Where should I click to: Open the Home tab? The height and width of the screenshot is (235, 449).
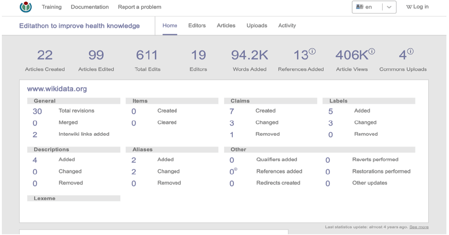pos(170,26)
